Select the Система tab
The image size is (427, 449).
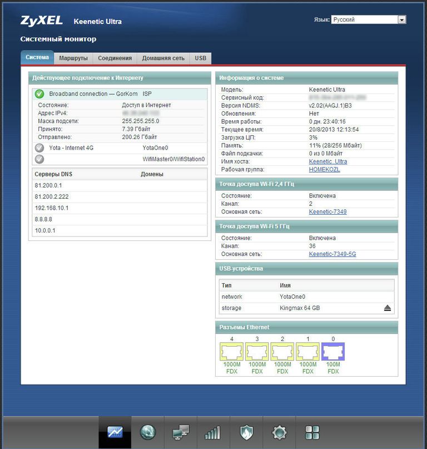pos(37,57)
